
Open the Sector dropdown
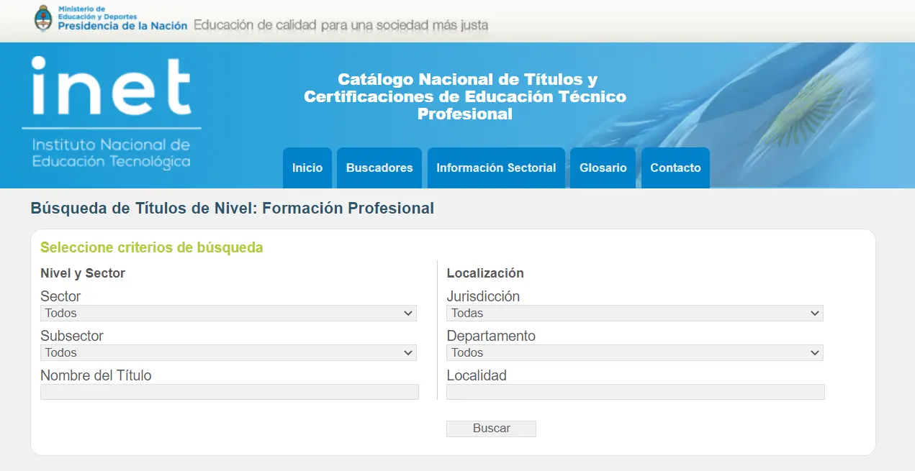pyautogui.click(x=228, y=314)
